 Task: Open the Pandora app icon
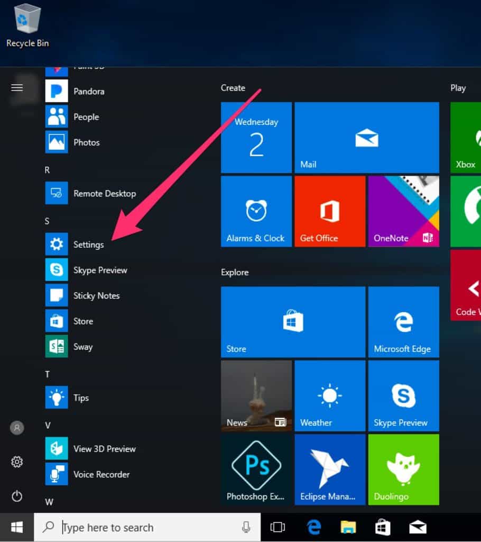56,91
